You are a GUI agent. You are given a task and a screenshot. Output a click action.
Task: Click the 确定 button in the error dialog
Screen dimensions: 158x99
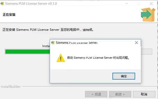(124, 76)
